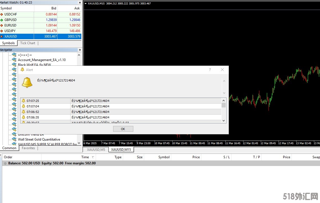Open the XAUUSD,M5 chart tab
The height and width of the screenshot is (203, 320).
coord(96,150)
